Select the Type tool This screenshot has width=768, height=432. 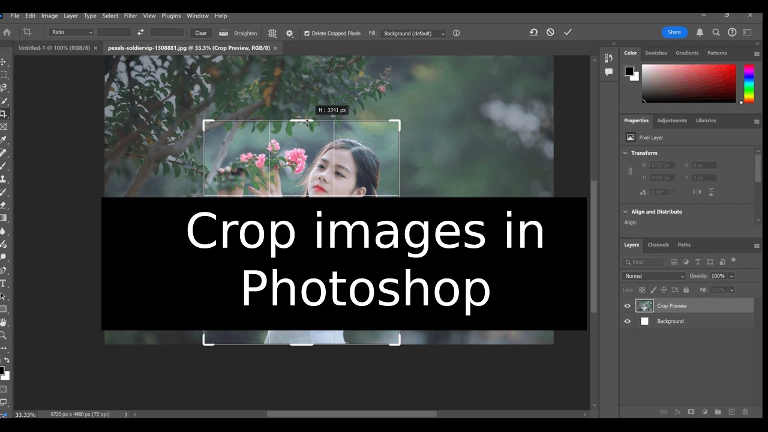(3, 283)
